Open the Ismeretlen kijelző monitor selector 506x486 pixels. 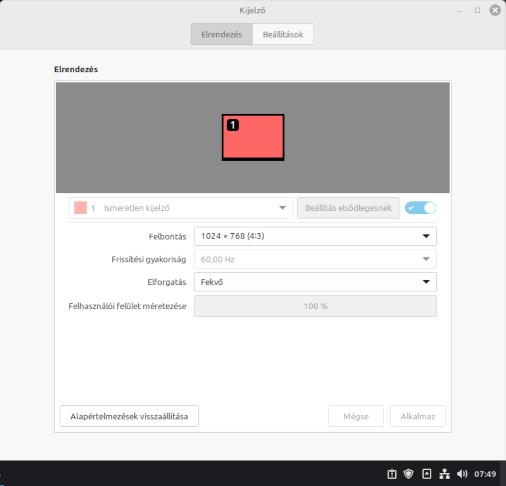point(181,208)
